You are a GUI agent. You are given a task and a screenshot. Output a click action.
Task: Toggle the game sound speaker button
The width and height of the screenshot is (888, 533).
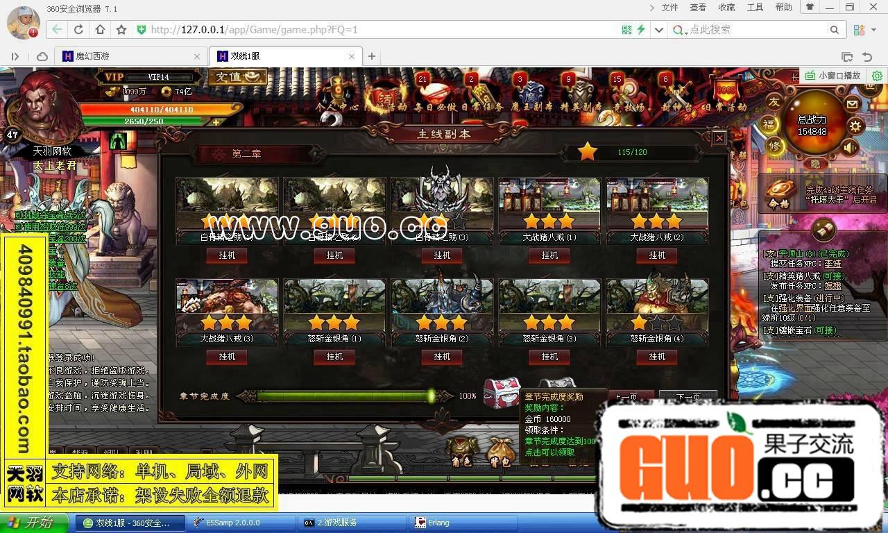tap(850, 147)
